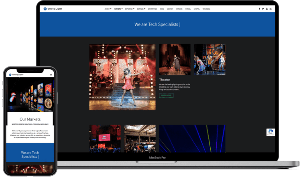Open the hamburger menu on phone
Screen dimensions: 301x179
pos(51,74)
